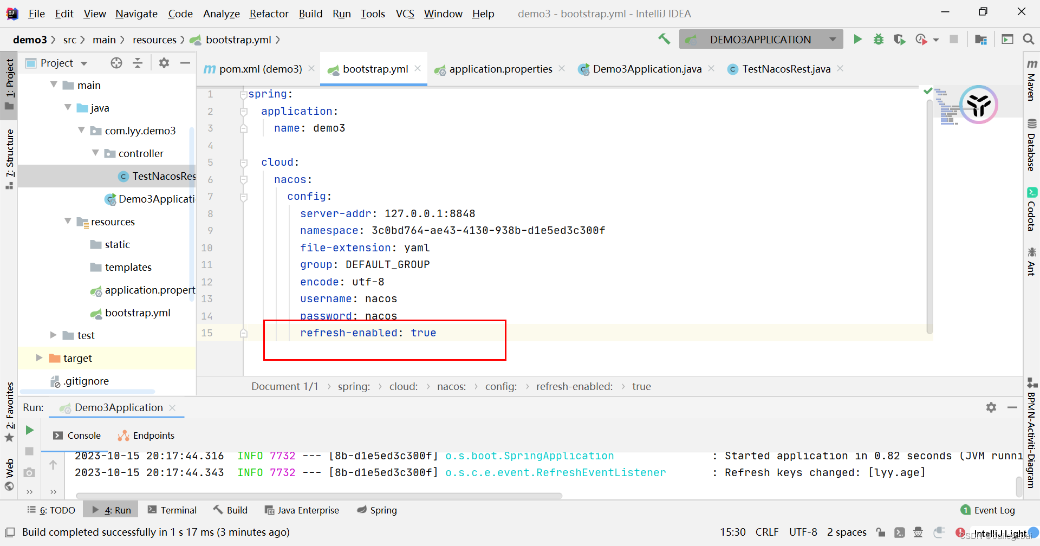This screenshot has height=546, width=1040.
Task: Minimize the Run tool window
Action: coord(1012,407)
